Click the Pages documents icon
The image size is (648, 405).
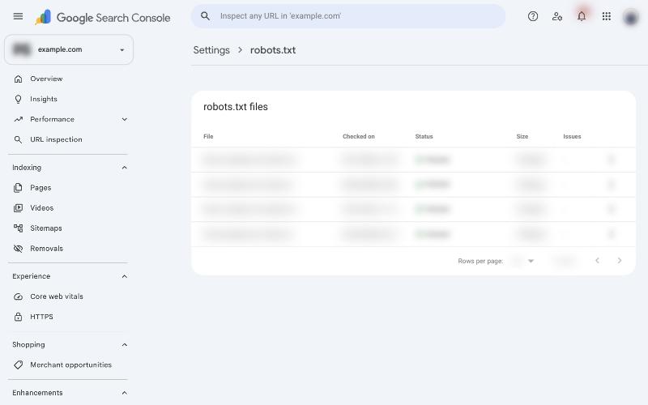coord(18,188)
